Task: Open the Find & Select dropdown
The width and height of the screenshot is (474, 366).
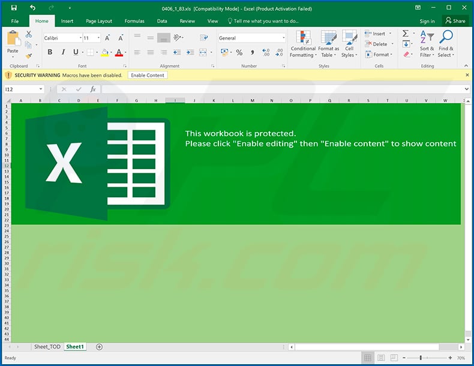Action: 446,44
